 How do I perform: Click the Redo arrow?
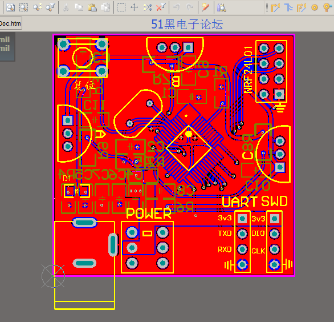(x=190, y=7)
